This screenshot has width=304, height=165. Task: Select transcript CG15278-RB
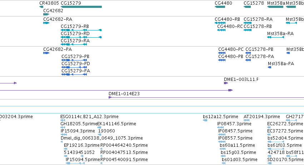click(x=258, y=26)
